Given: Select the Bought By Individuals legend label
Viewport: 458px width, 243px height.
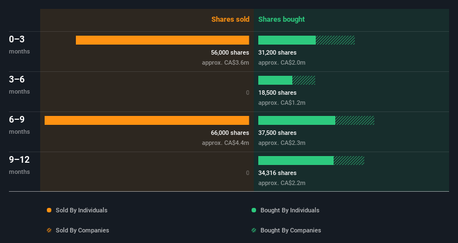Looking at the screenshot, I should [290, 210].
